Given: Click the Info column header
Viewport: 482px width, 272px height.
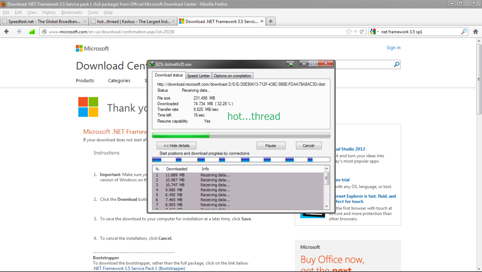Looking at the screenshot, I should click(x=205, y=169).
